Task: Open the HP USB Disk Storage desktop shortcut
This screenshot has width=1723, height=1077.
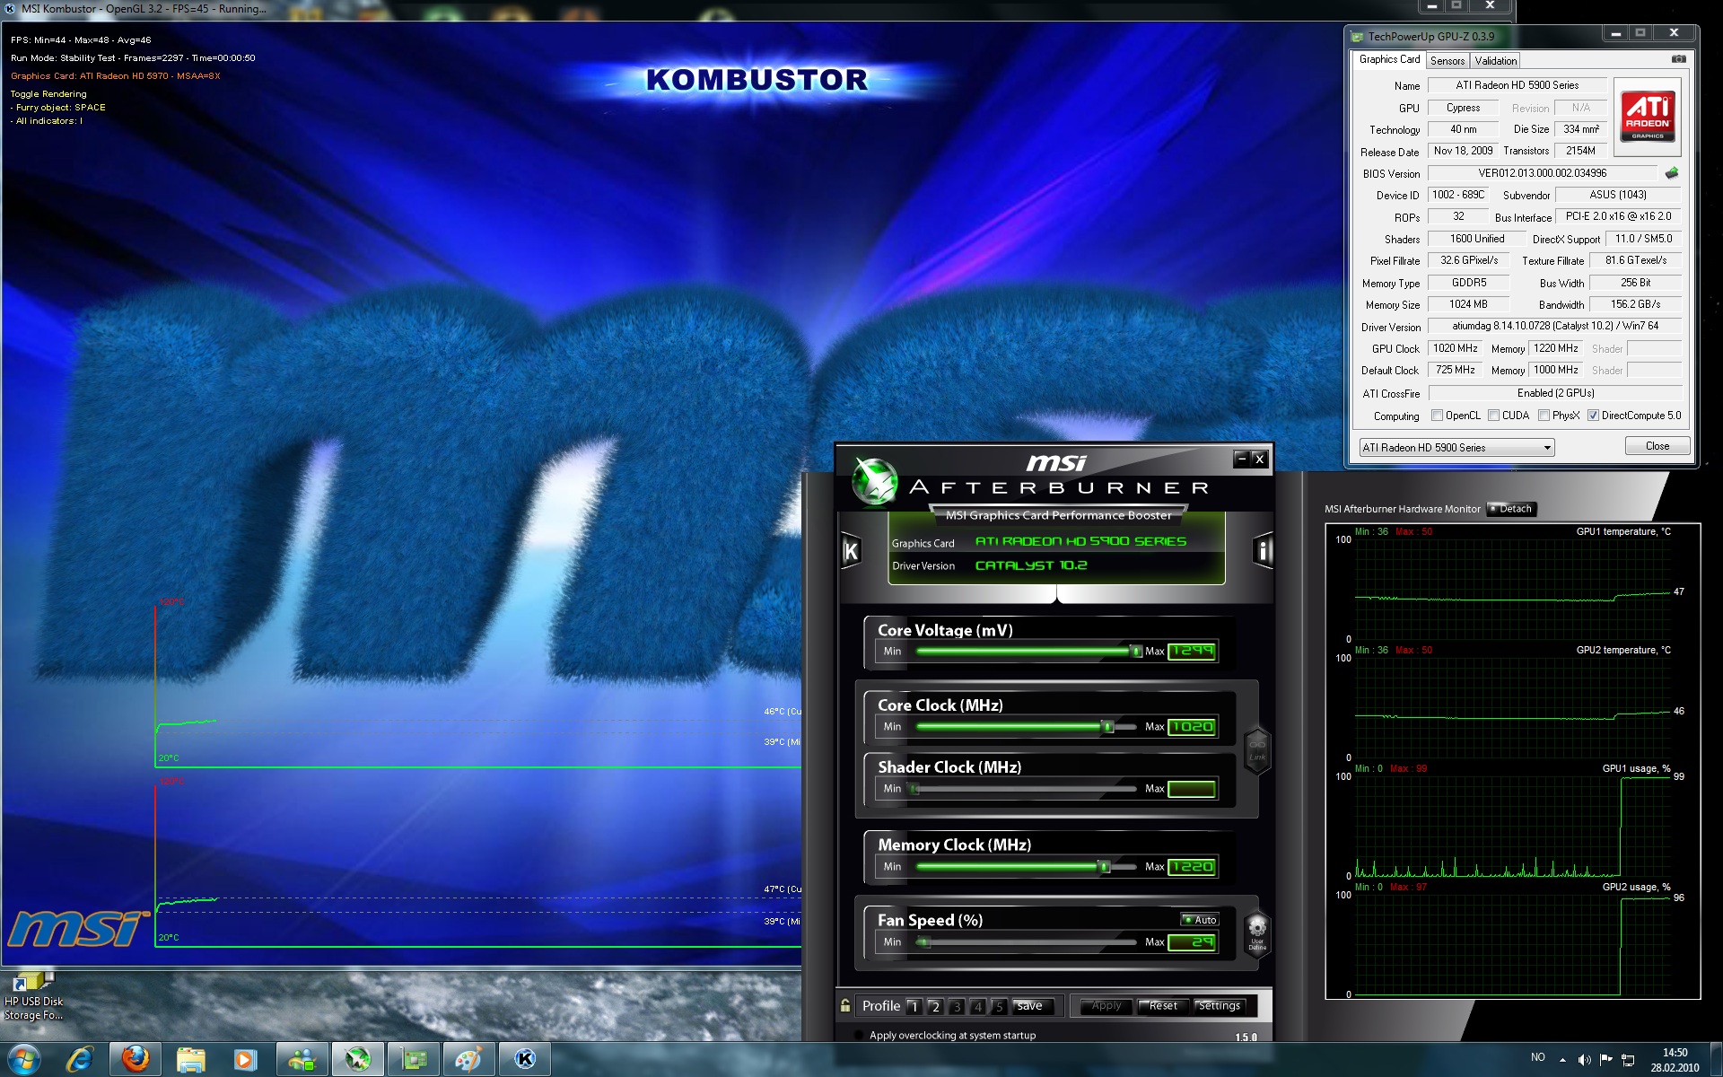Action: tap(33, 997)
